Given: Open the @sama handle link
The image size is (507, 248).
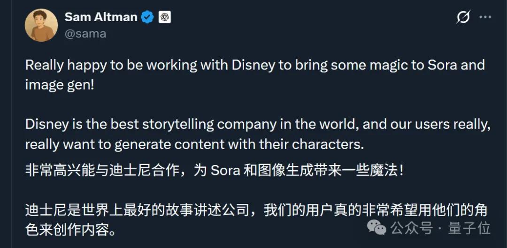Looking at the screenshot, I should 85,34.
